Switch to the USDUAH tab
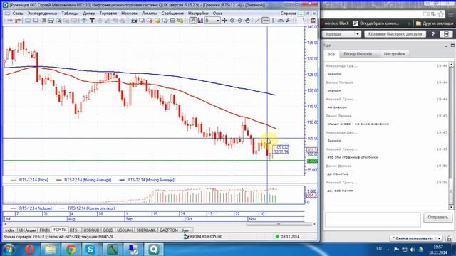The height and width of the screenshot is (256, 456). pos(125,230)
